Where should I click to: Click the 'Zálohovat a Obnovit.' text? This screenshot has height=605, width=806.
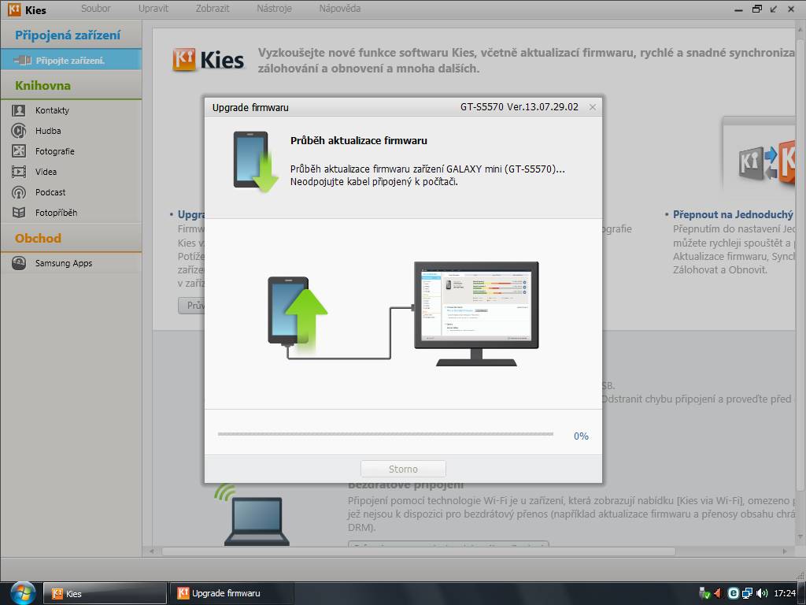click(720, 269)
